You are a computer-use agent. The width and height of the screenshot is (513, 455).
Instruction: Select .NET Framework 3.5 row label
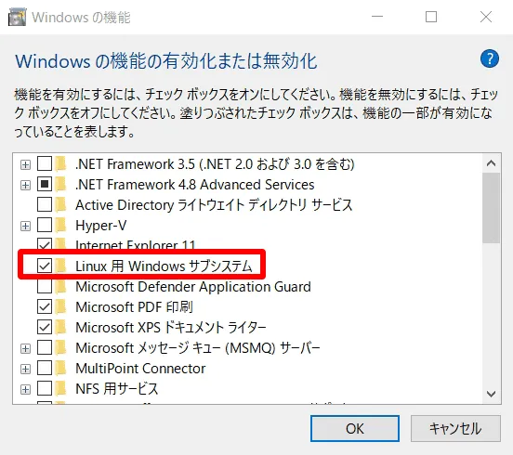215,163
